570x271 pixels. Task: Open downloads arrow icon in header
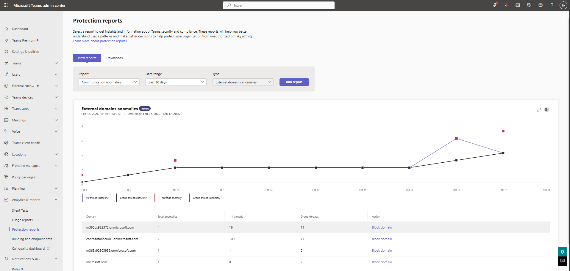tap(506, 5)
